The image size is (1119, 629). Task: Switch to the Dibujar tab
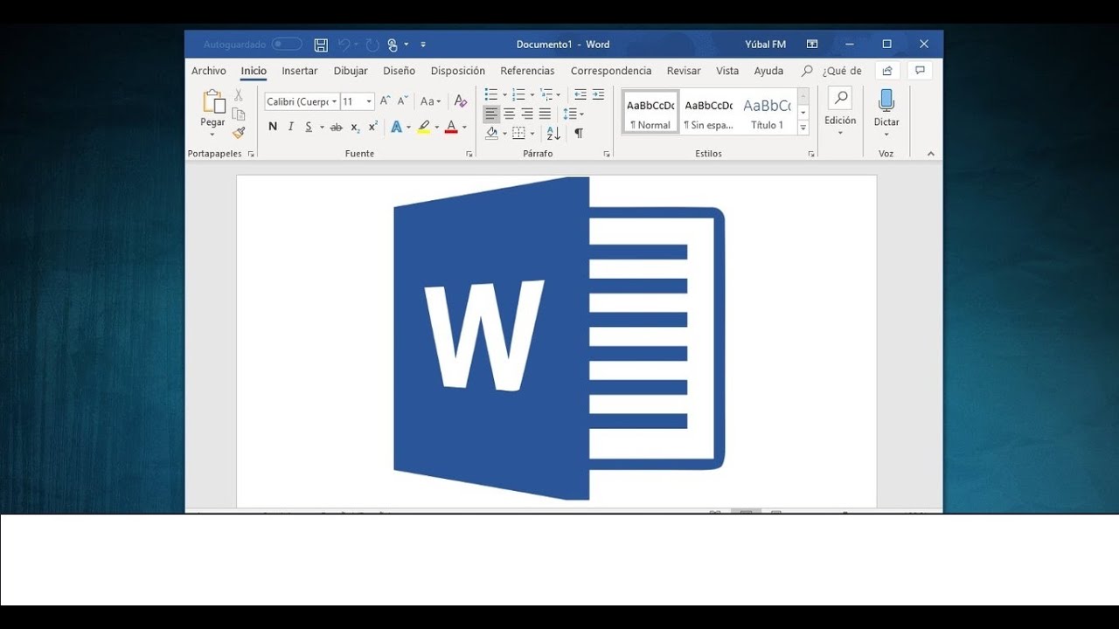coord(351,71)
